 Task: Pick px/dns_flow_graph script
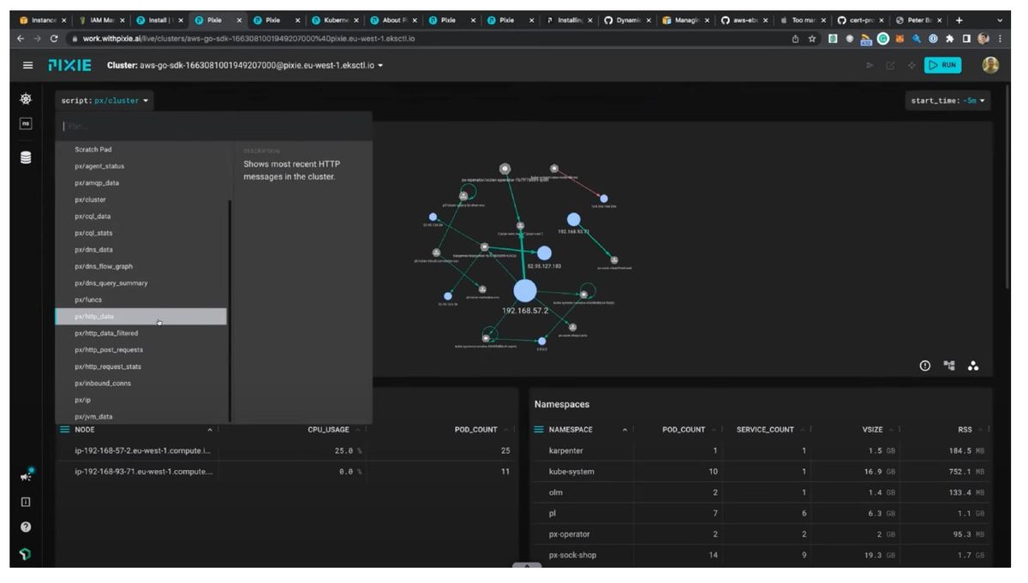141,266
